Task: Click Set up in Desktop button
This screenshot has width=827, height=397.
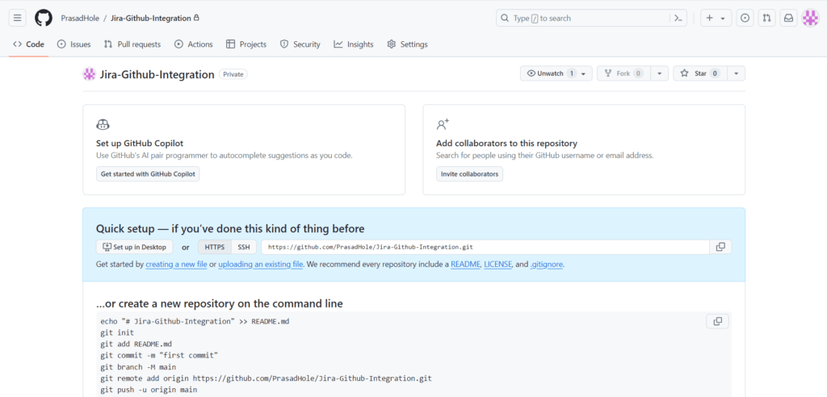Action: click(x=135, y=247)
